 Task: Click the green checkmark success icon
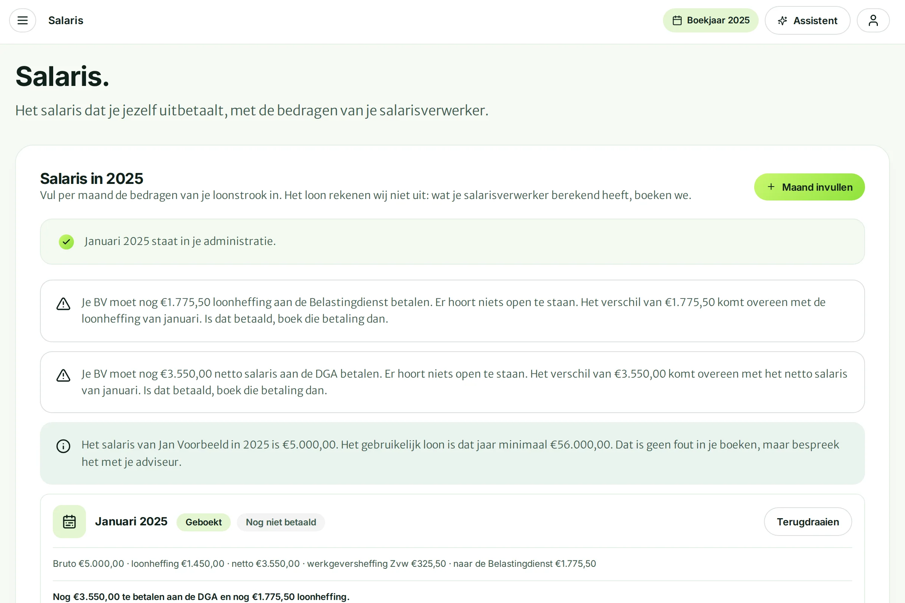tap(66, 242)
